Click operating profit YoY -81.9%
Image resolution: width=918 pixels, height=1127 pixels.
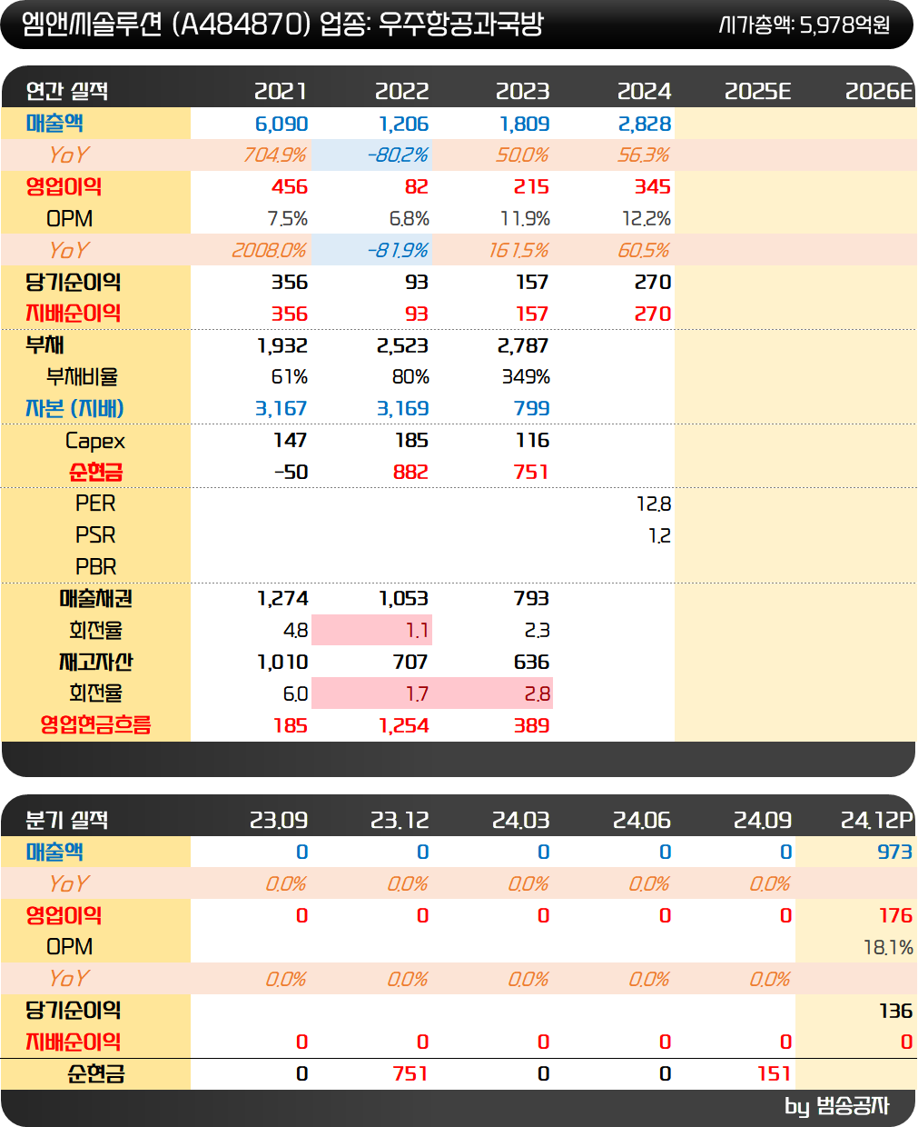tap(398, 251)
